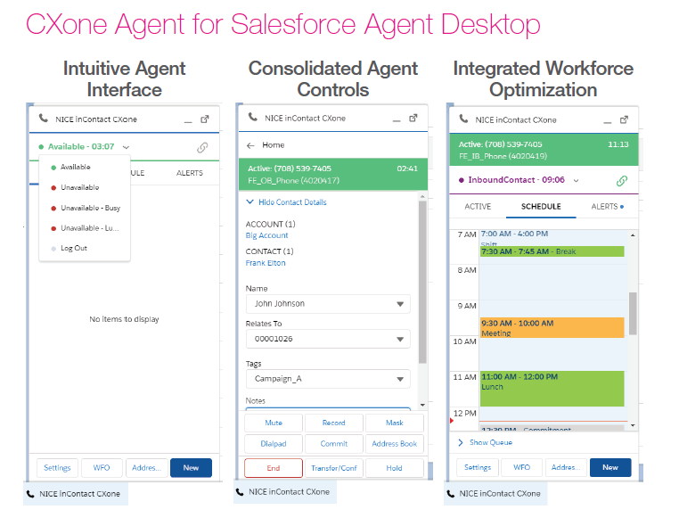Click the Commit button
This screenshot has height=526, width=679.
point(334,444)
